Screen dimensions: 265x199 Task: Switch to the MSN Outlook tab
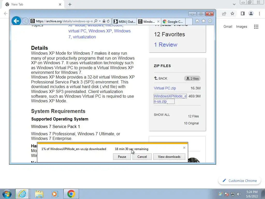click(x=124, y=22)
